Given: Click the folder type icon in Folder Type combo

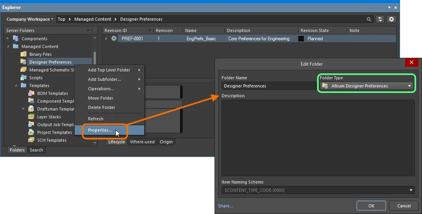Looking at the screenshot, I should (x=325, y=86).
